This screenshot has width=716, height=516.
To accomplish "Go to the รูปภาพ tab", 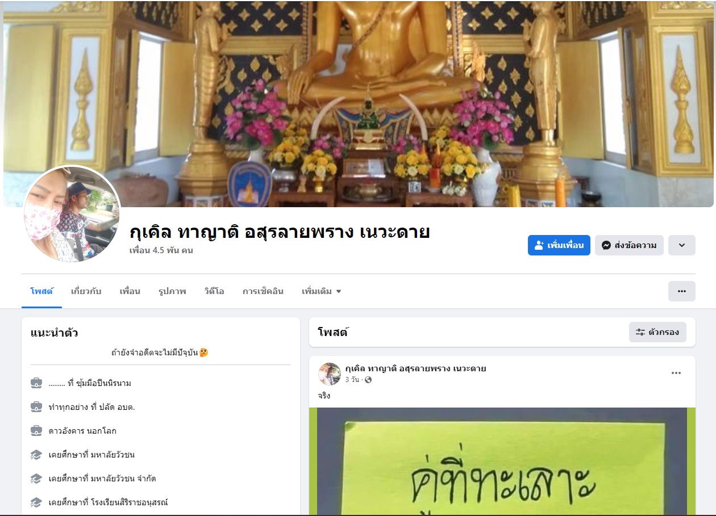I will [x=172, y=291].
